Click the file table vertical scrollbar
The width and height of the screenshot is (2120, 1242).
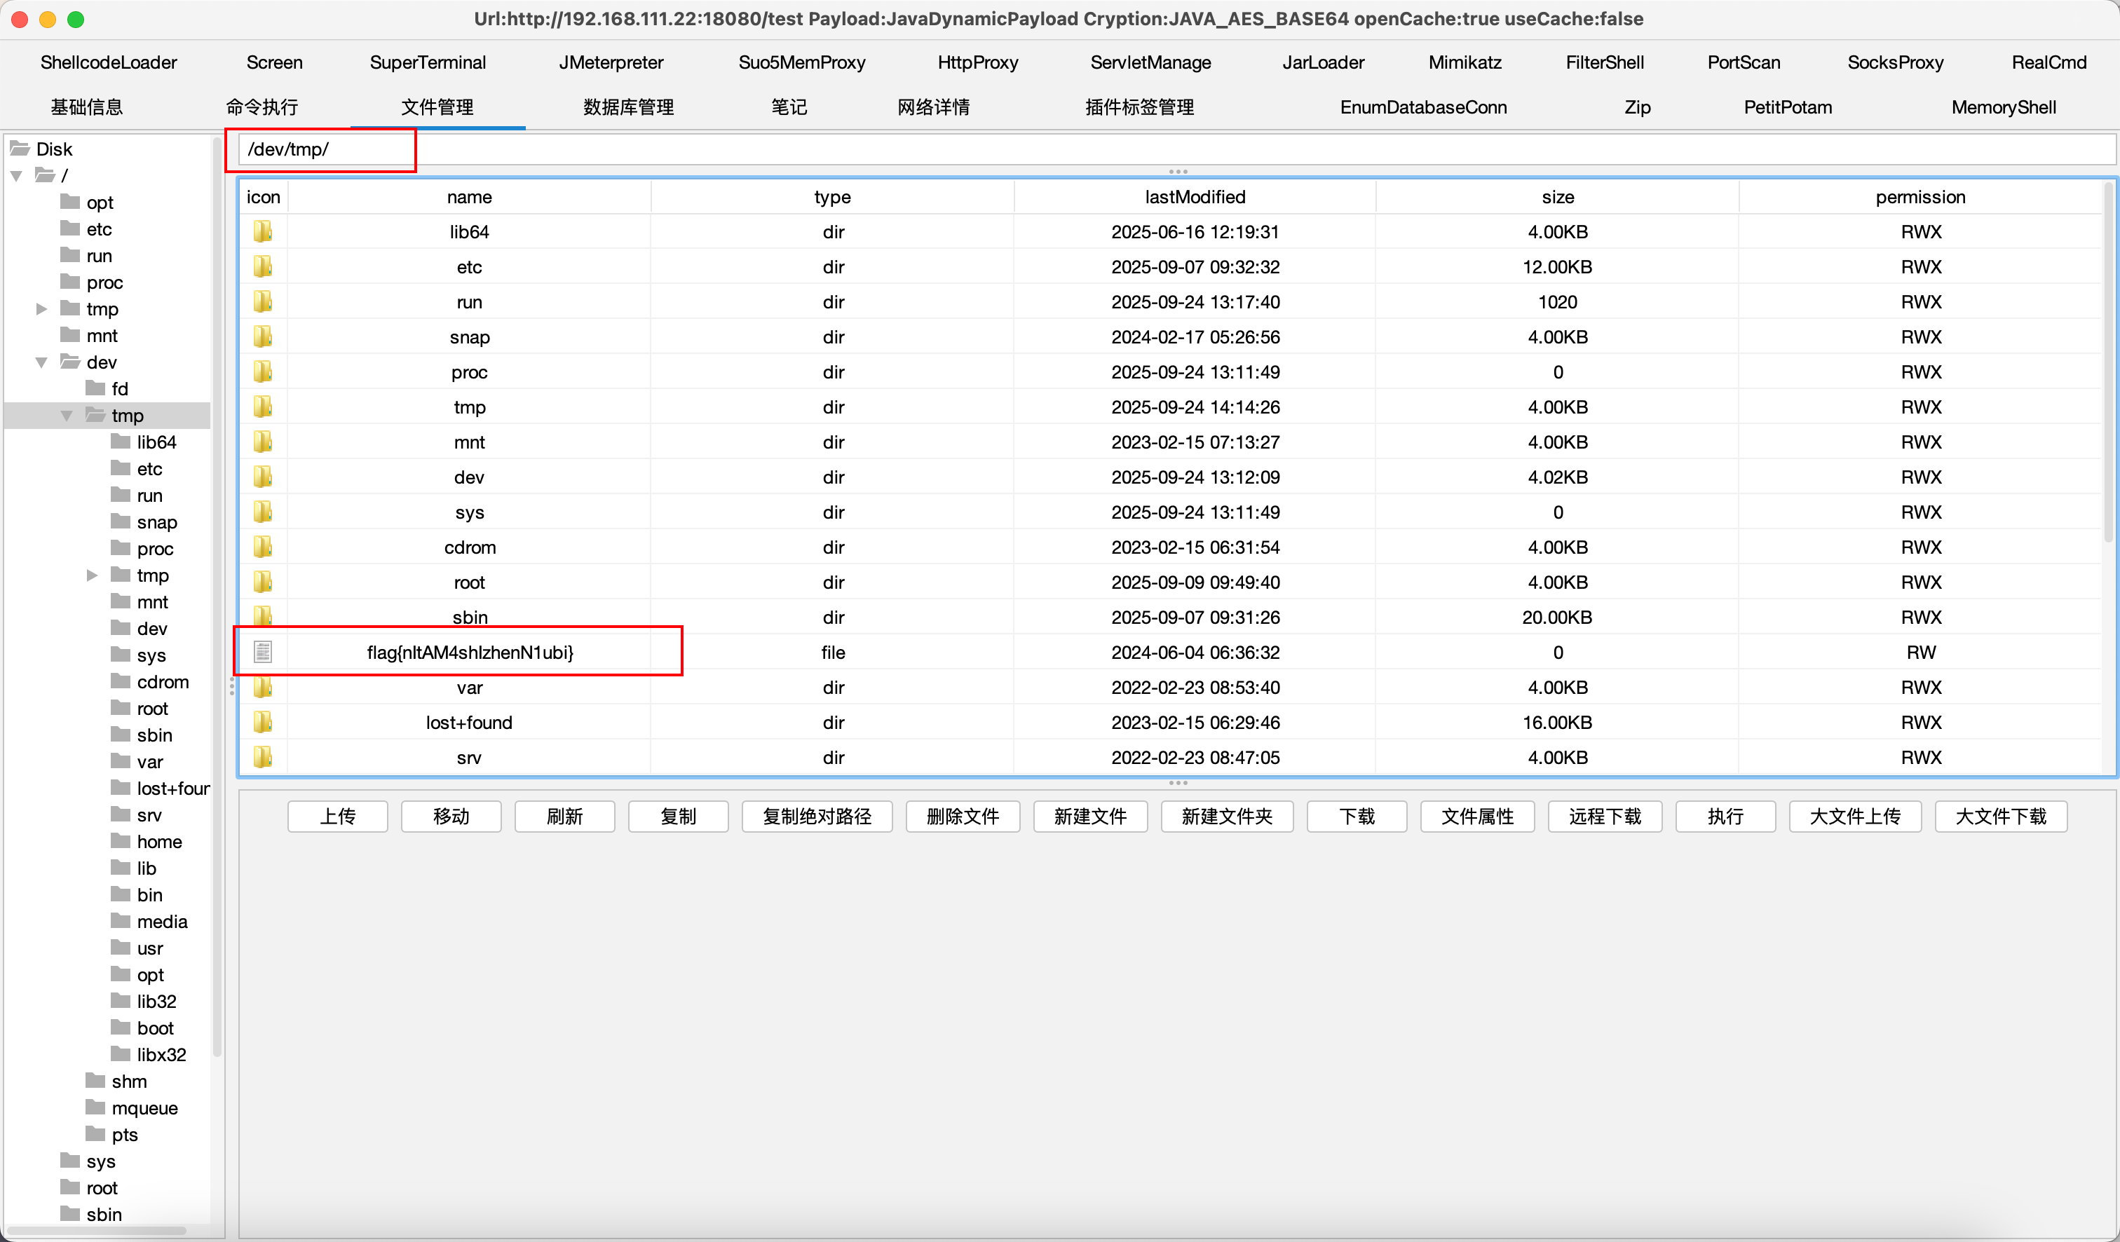point(2107,362)
